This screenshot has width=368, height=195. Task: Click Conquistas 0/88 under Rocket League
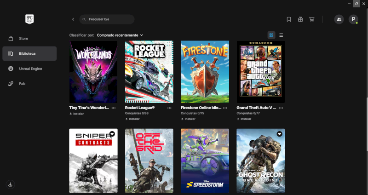(137, 113)
